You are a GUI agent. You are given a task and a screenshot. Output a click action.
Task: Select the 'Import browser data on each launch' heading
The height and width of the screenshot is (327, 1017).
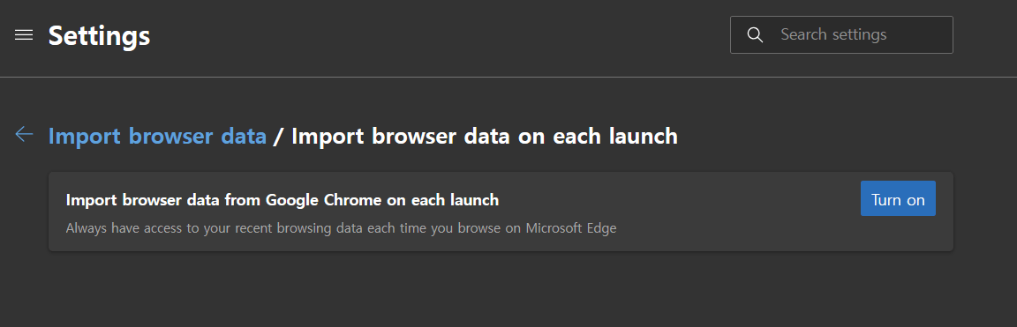click(485, 136)
